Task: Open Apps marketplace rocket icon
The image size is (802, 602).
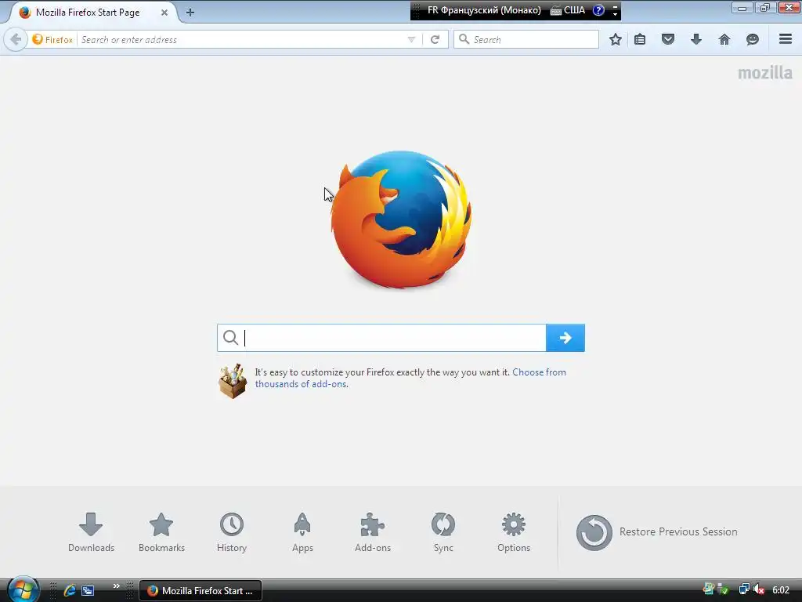Action: coord(302,532)
